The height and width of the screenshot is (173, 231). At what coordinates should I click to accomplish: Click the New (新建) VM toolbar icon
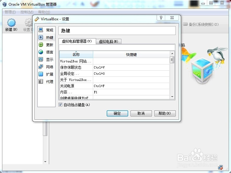click(x=11, y=23)
